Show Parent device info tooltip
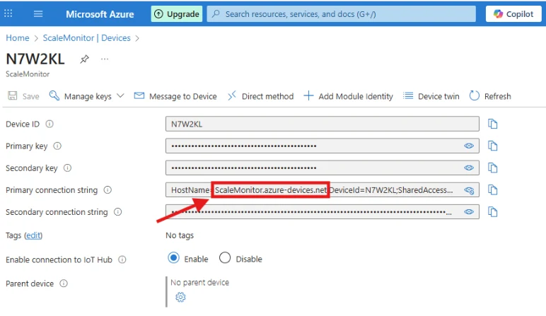 coord(64,283)
